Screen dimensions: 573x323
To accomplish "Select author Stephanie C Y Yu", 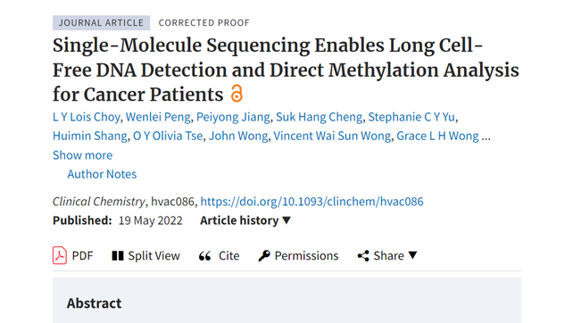I will tap(411, 117).
